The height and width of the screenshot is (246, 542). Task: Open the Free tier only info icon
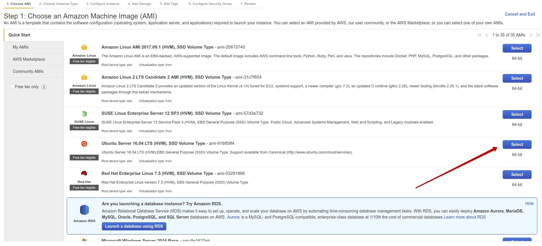coord(44,87)
